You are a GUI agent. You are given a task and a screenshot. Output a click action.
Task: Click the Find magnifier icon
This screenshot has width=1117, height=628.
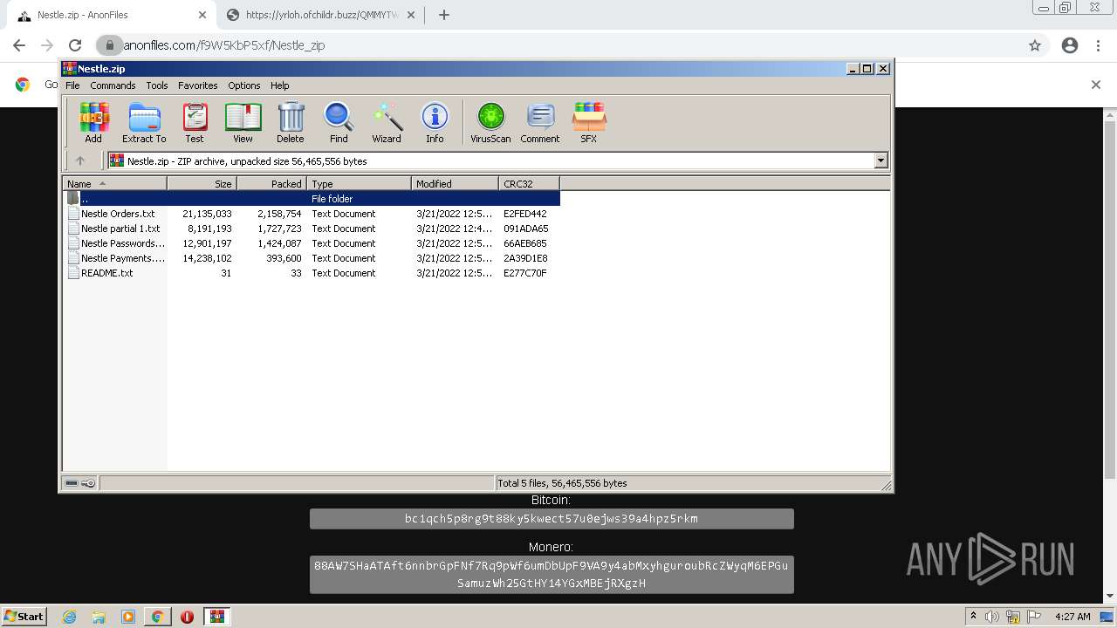[x=339, y=122]
